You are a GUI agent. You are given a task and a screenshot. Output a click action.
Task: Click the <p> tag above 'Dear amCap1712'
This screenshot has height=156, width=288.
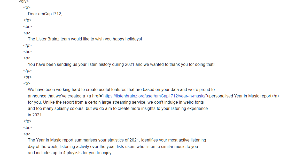[x=27, y=8]
